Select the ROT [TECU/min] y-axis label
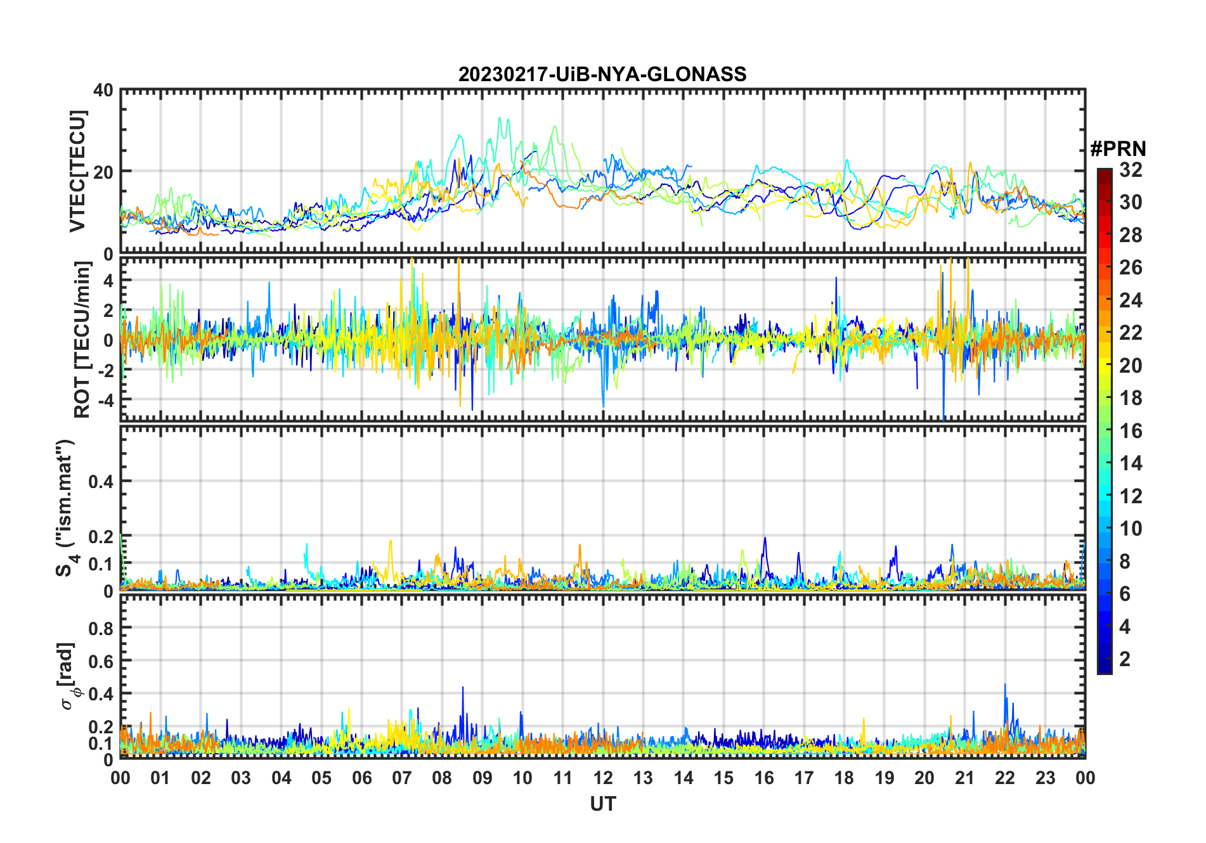Screen dimensions: 1206x843 pyautogui.click(x=82, y=339)
